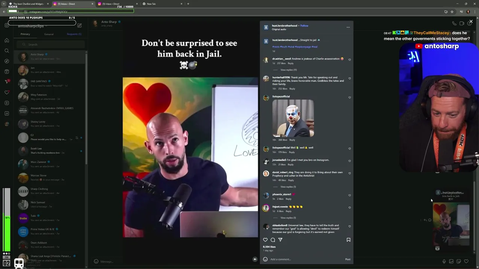The width and height of the screenshot is (479, 269).
Task: Click the Instagram logo icon
Action: tap(7, 25)
